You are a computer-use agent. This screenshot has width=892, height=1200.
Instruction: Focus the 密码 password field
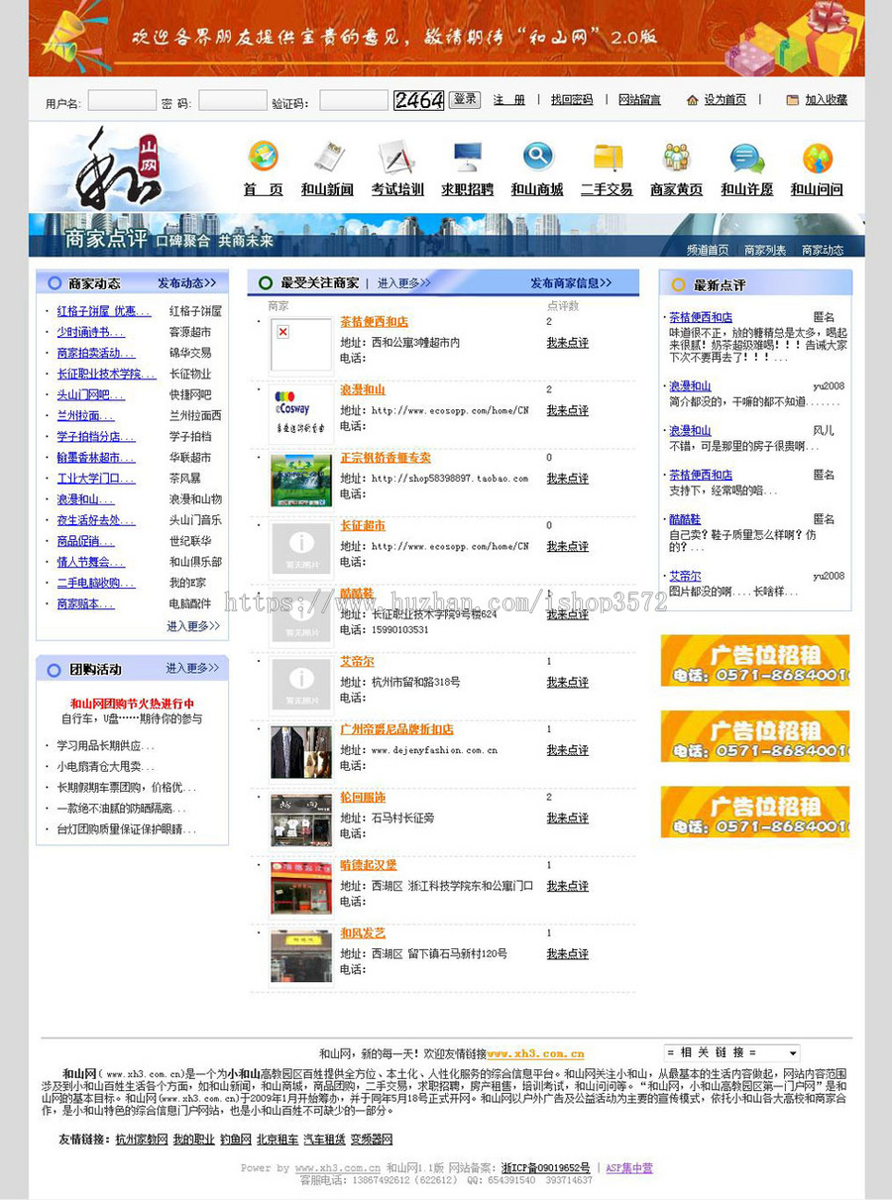233,100
